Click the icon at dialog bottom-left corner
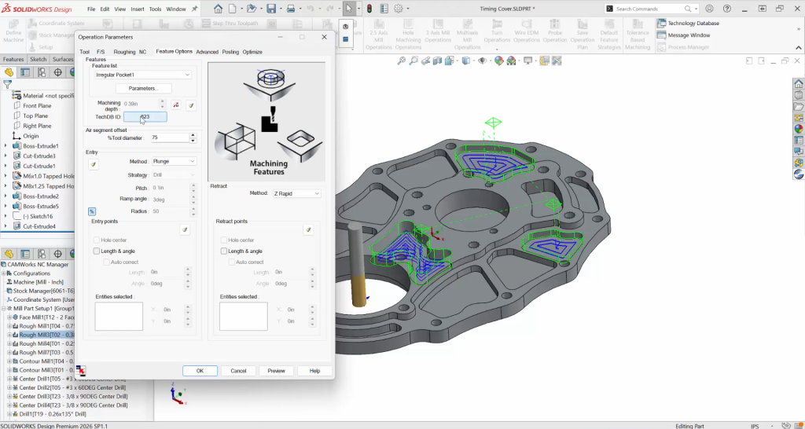805x429 pixels. 81,371
